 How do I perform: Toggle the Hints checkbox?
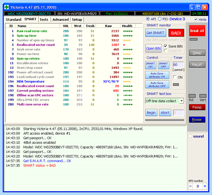[196, 19]
